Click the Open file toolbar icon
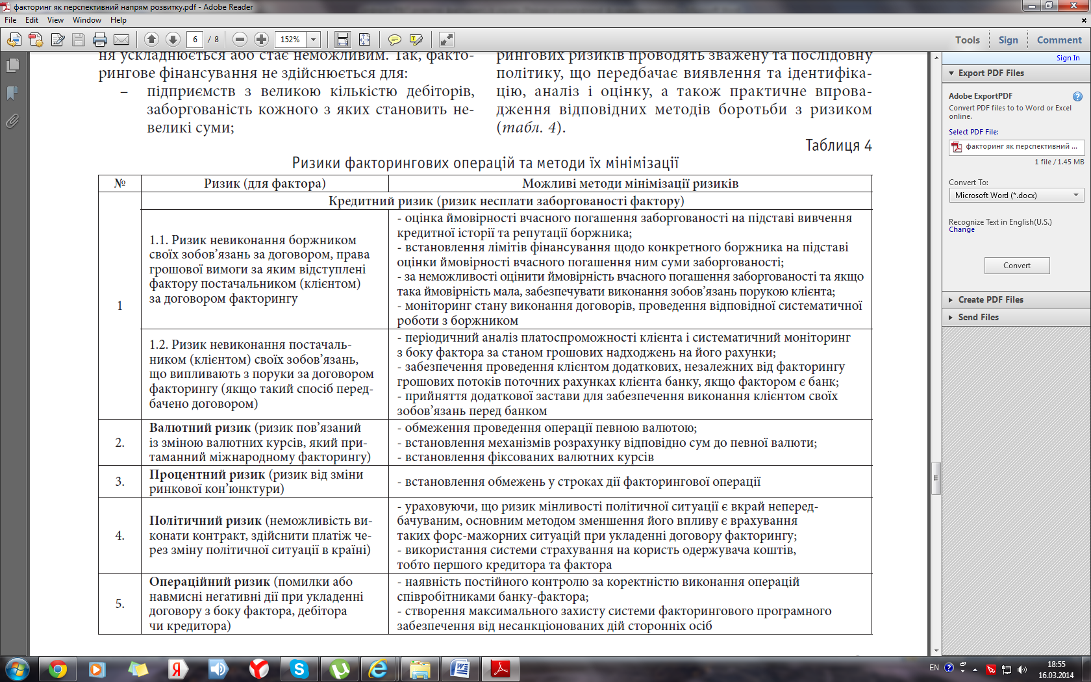The height and width of the screenshot is (682, 1091). click(x=14, y=40)
